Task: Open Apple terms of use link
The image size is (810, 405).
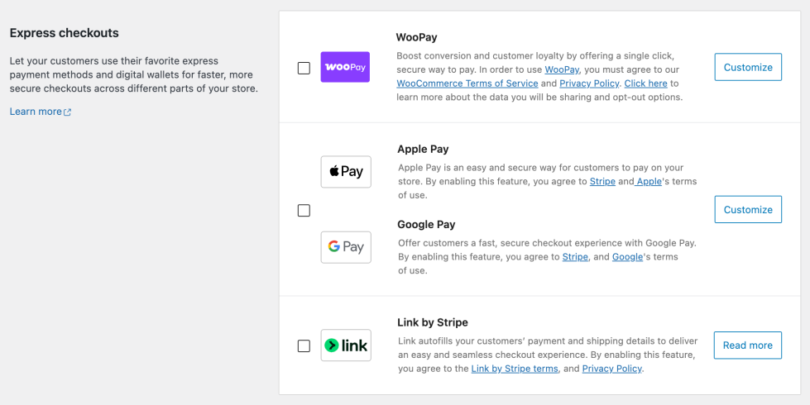Action: pyautogui.click(x=649, y=182)
